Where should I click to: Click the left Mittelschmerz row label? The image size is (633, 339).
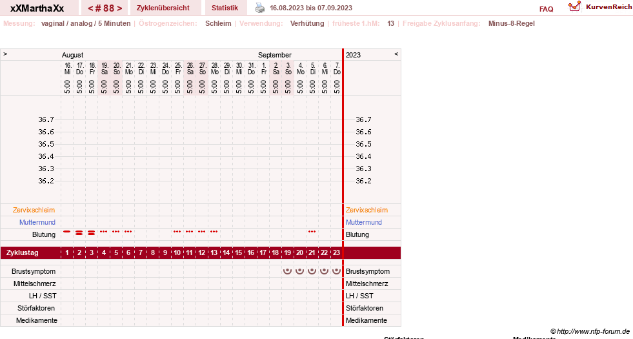pos(34,283)
